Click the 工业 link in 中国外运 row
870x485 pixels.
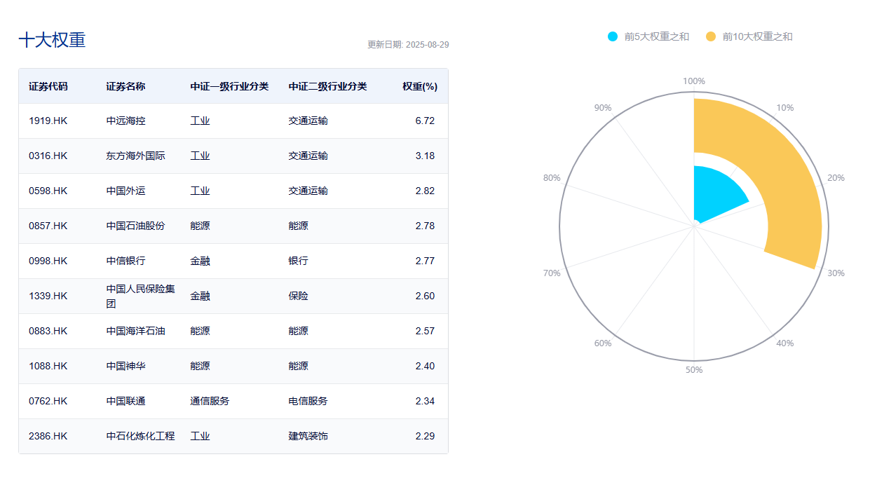tap(200, 191)
